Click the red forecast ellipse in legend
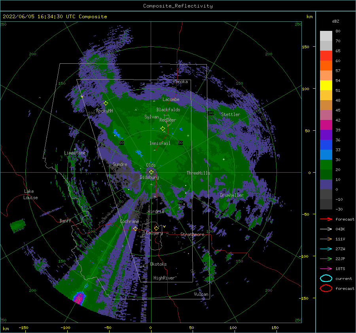This screenshot has width=356, height=333. coord(326,288)
